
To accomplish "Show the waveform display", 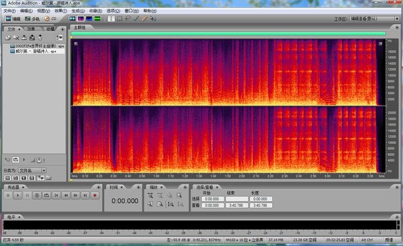I will coord(73,19).
